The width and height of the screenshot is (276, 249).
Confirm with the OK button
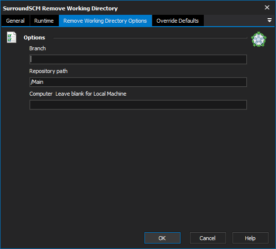tap(162, 238)
